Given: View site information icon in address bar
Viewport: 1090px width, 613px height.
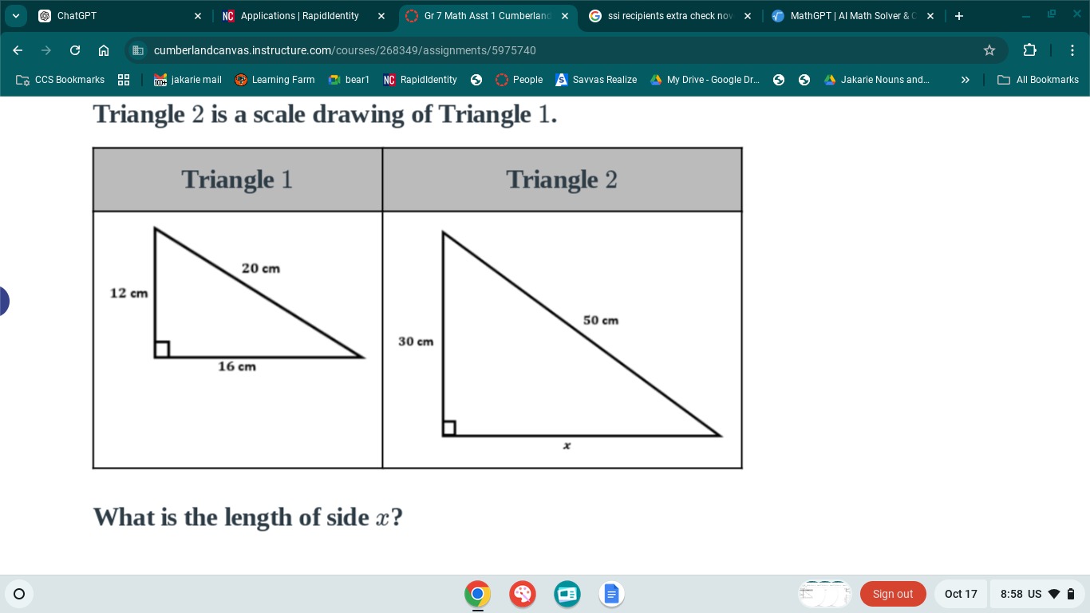Looking at the screenshot, I should tap(138, 50).
